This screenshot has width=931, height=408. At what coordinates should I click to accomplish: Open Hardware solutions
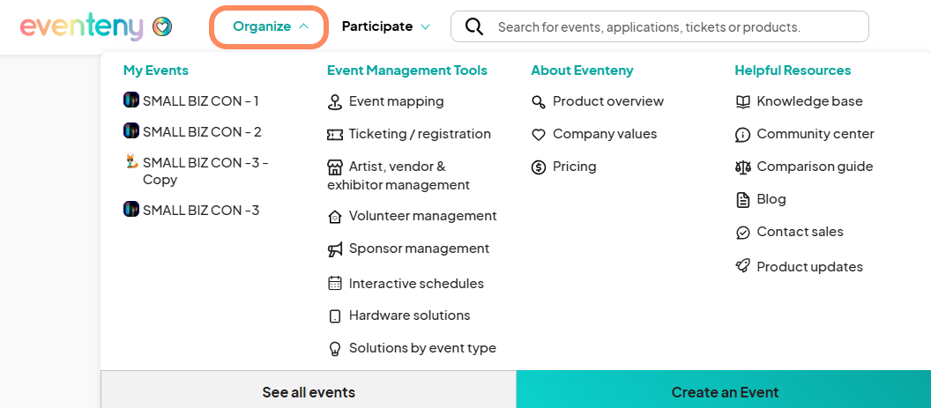410,315
